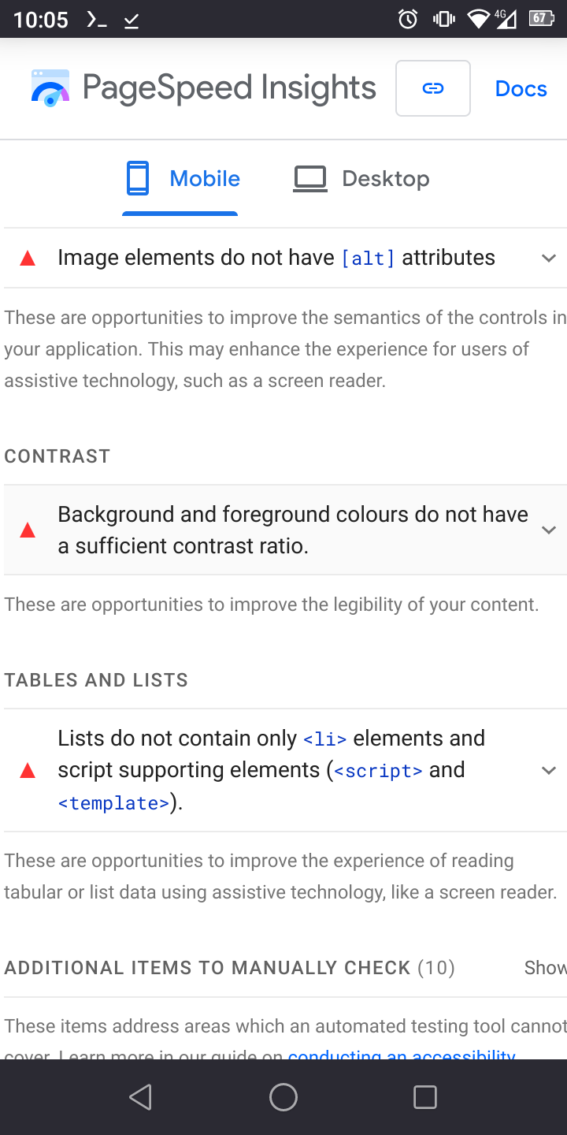Expand the lists li elements audit chevron
Screen dimensions: 567x1135
(549, 770)
